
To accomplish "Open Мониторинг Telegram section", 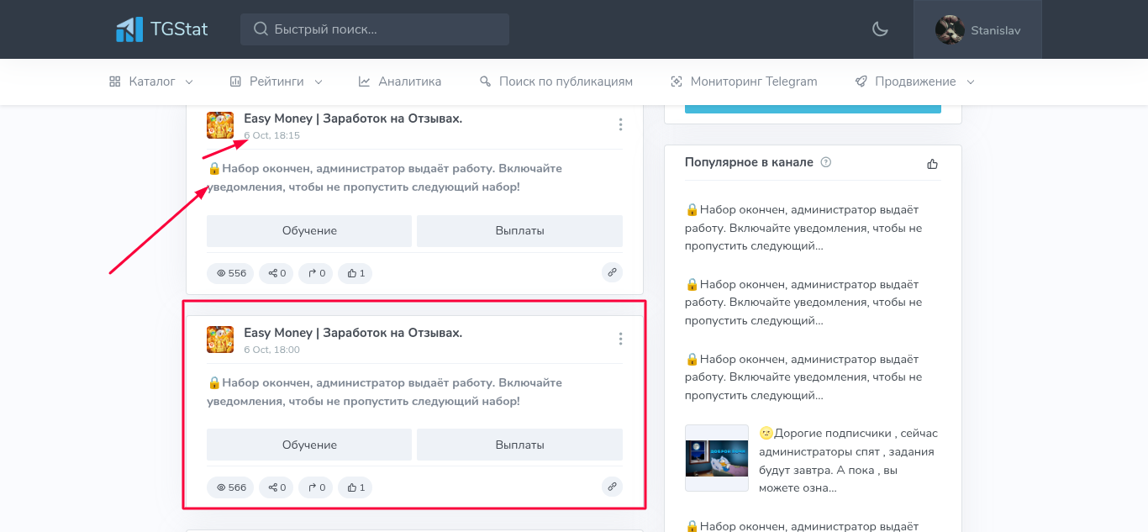I will coord(744,82).
